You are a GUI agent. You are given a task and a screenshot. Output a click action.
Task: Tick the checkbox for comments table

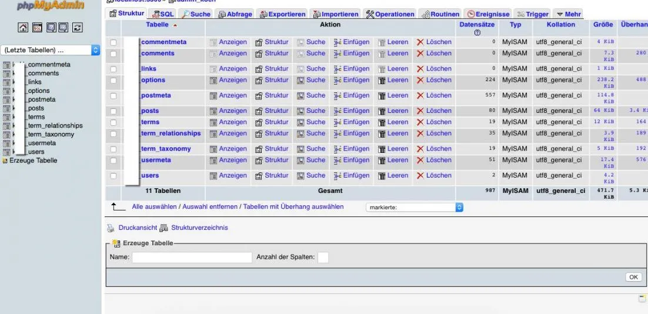point(113,54)
